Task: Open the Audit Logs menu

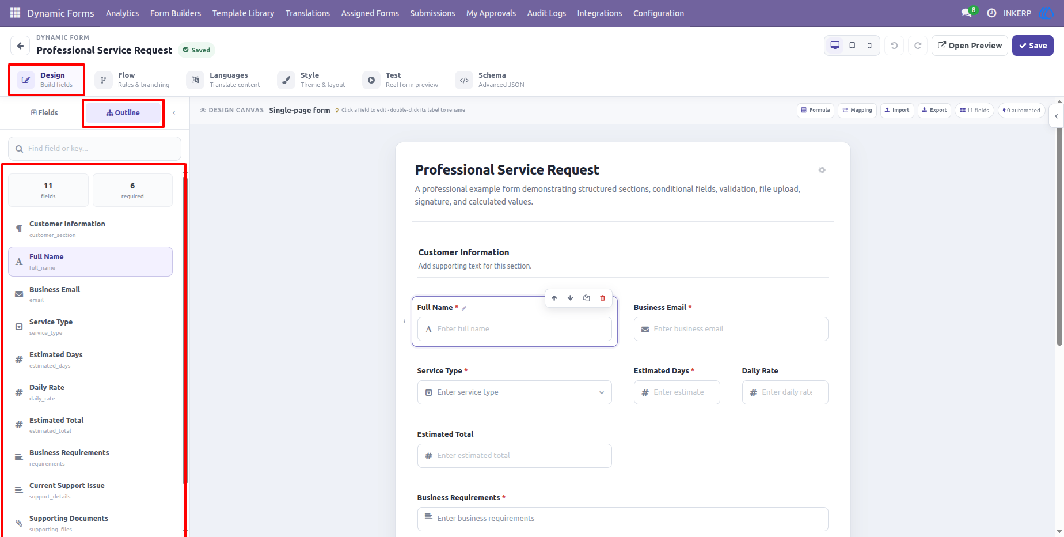Action: (546, 13)
